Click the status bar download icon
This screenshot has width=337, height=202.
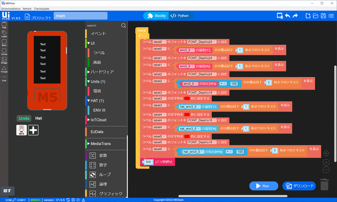[83, 200]
